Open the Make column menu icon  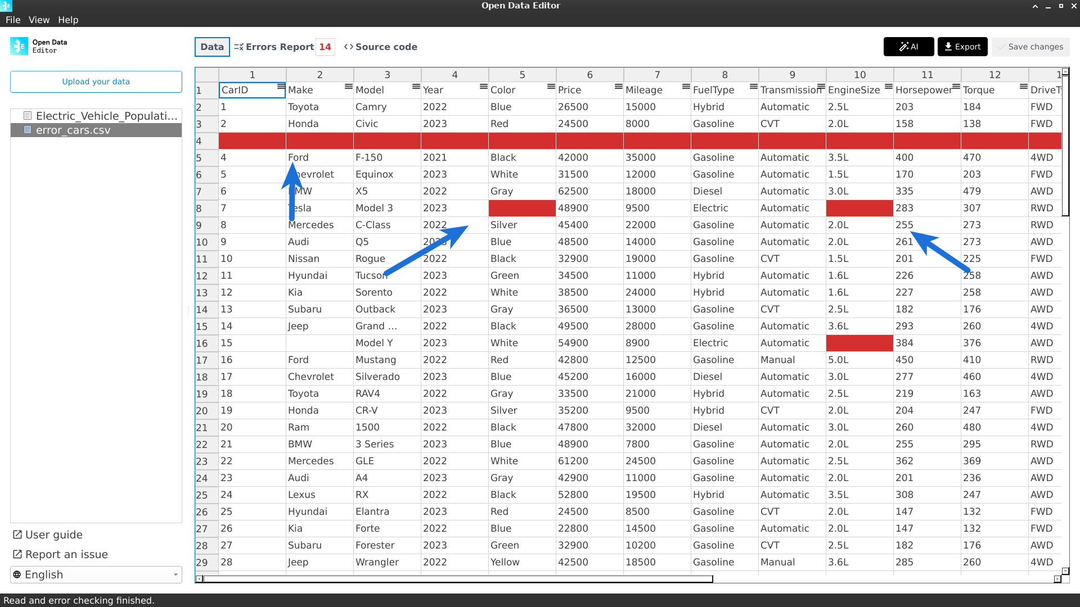(348, 87)
